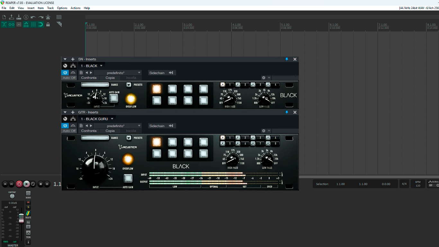This screenshot has width=439, height=247.
Task: Go to project start transport button
Action: coord(5,184)
